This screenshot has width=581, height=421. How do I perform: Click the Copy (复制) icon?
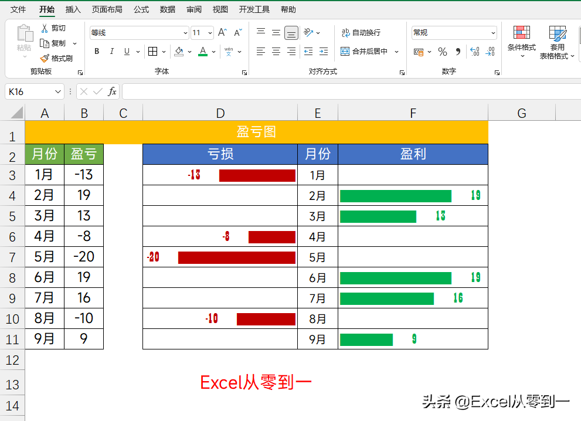(x=45, y=43)
